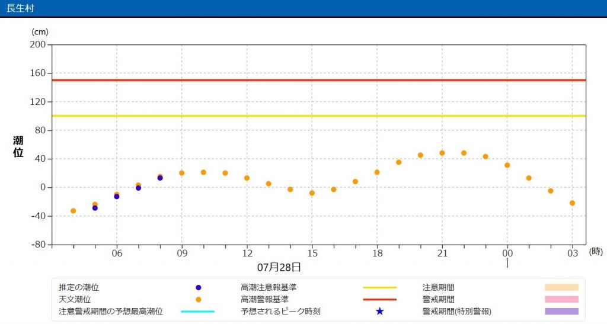The height and width of the screenshot is (324, 607).
Task: Click the 160 value on the y-axis
Action: [37, 73]
